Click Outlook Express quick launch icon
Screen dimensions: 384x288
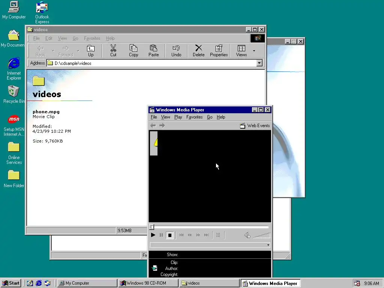tap(47, 283)
